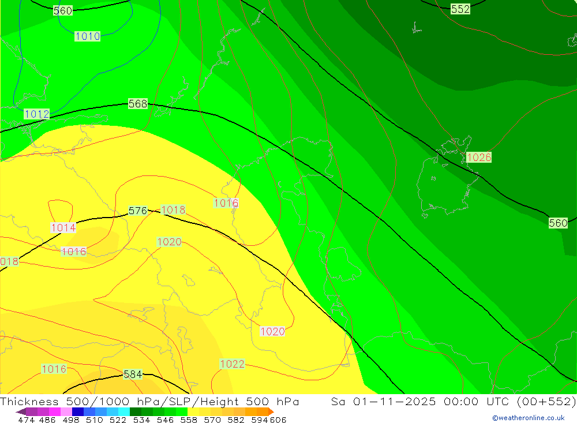
Task: Click the 486 legend value
Action: coord(47,420)
